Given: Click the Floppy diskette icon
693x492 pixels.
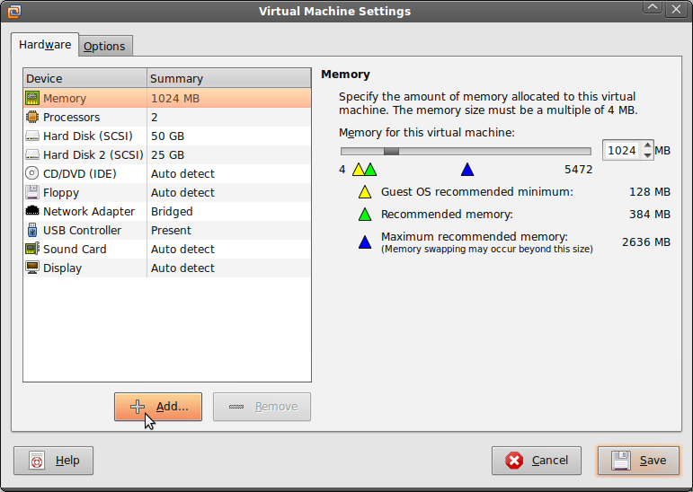Looking at the screenshot, I should (32, 192).
